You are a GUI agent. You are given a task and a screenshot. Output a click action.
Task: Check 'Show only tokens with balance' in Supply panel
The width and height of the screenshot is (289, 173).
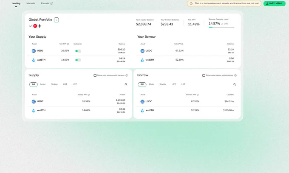point(95,75)
